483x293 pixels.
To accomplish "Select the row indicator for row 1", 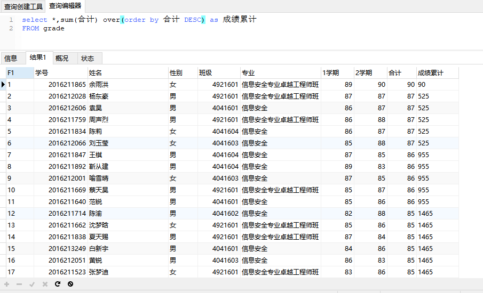I will 3,85.
